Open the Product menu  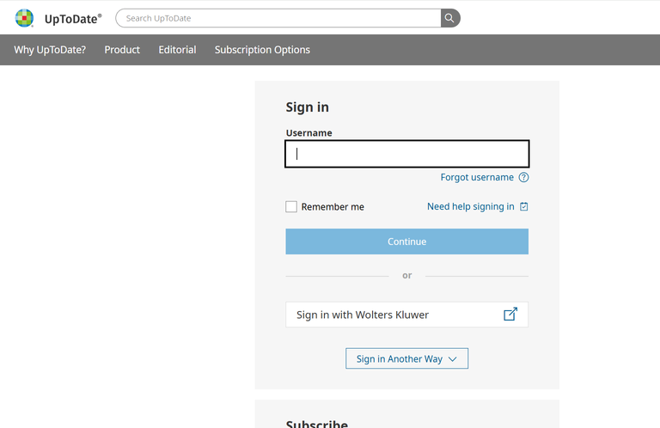[122, 50]
